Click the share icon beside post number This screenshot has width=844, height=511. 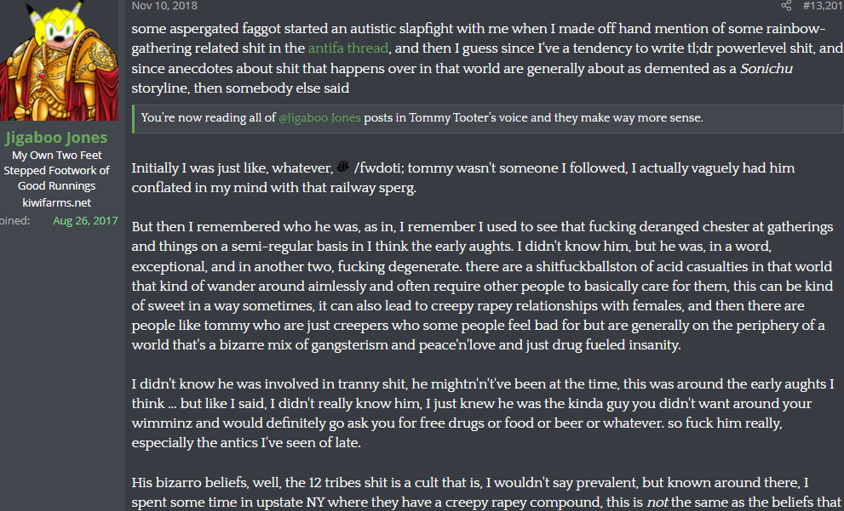coord(786,6)
